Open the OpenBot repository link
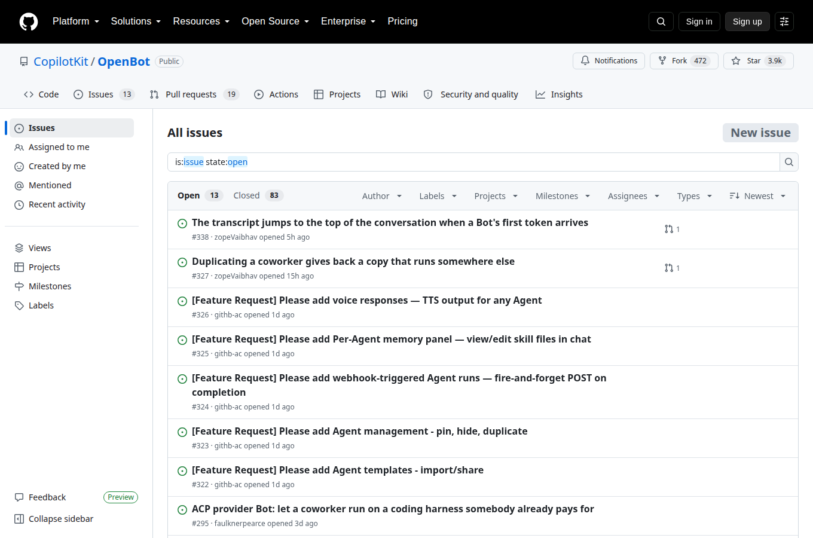The width and height of the screenshot is (813, 538). point(124,62)
